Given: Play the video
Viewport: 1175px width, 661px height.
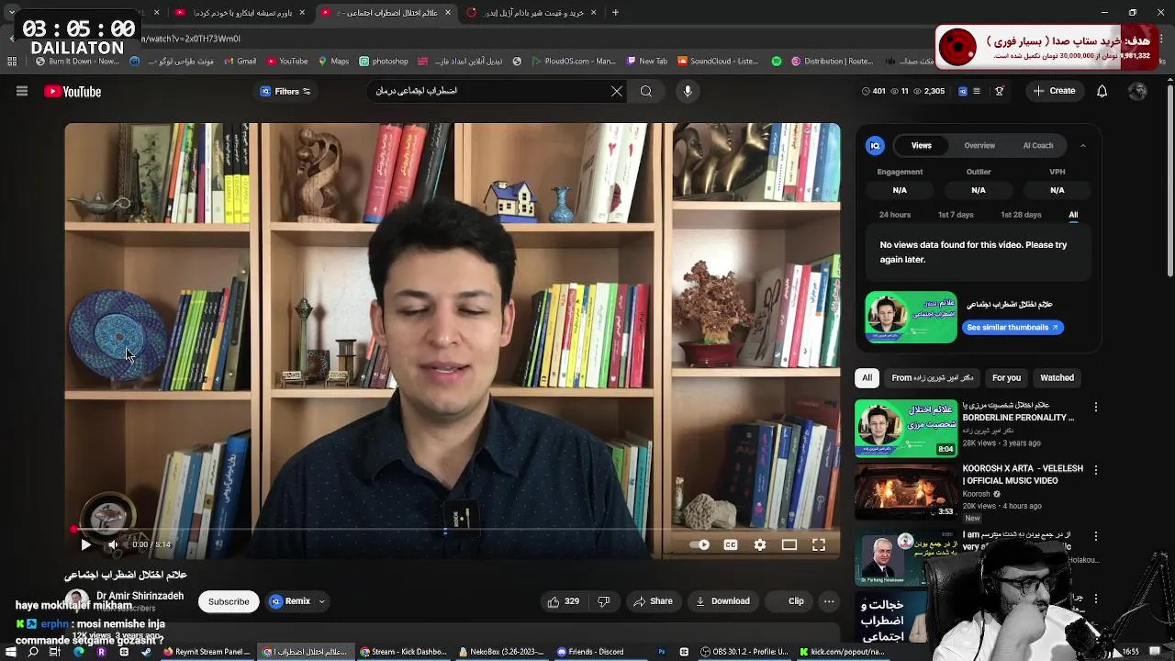Looking at the screenshot, I should [x=85, y=544].
